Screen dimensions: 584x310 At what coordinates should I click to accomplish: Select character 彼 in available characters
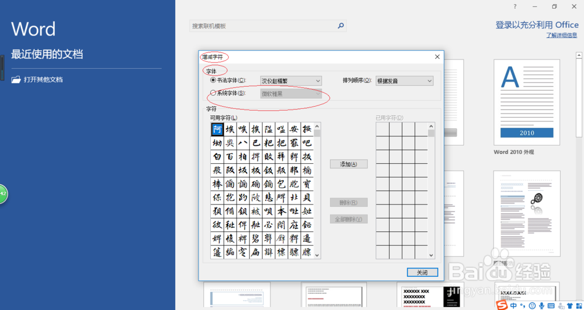point(217,225)
